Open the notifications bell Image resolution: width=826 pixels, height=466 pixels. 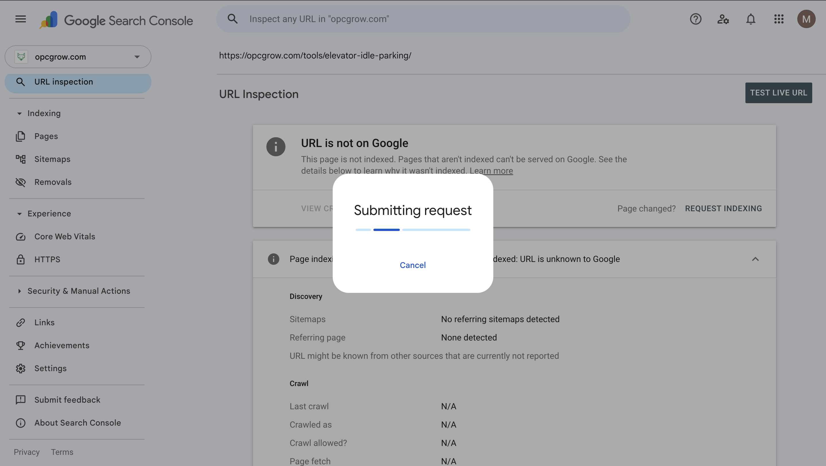[x=751, y=19]
